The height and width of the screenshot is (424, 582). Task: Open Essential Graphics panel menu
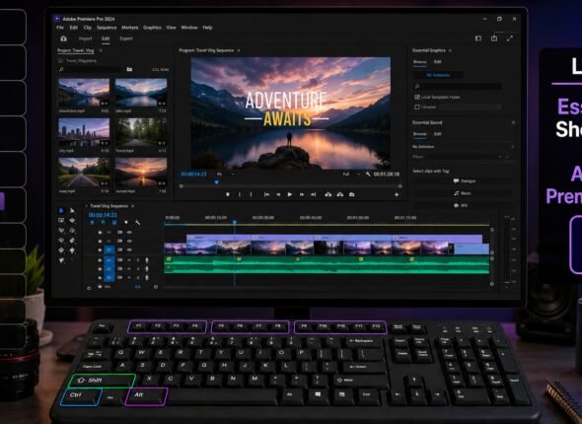coord(451,50)
